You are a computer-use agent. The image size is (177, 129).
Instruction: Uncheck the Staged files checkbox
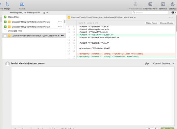pyautogui.click(x=5, y=17)
